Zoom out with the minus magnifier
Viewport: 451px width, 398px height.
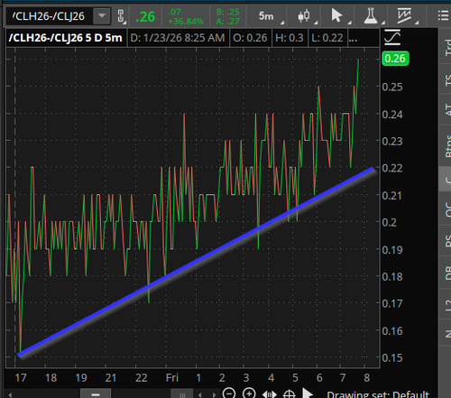click(x=229, y=393)
